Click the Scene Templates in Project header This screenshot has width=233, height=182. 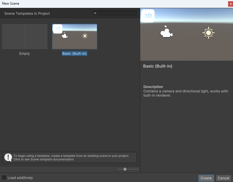pyautogui.click(x=27, y=13)
